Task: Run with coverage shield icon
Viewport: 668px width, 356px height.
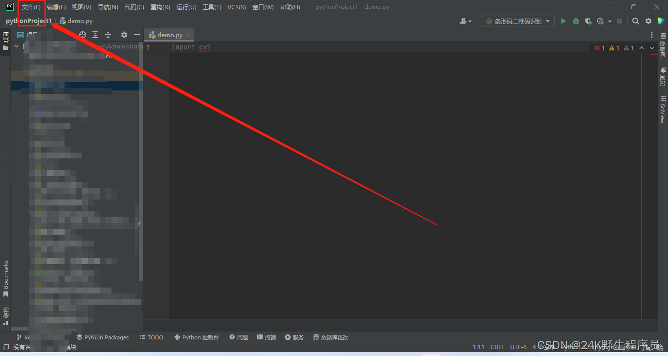Action: (x=588, y=21)
